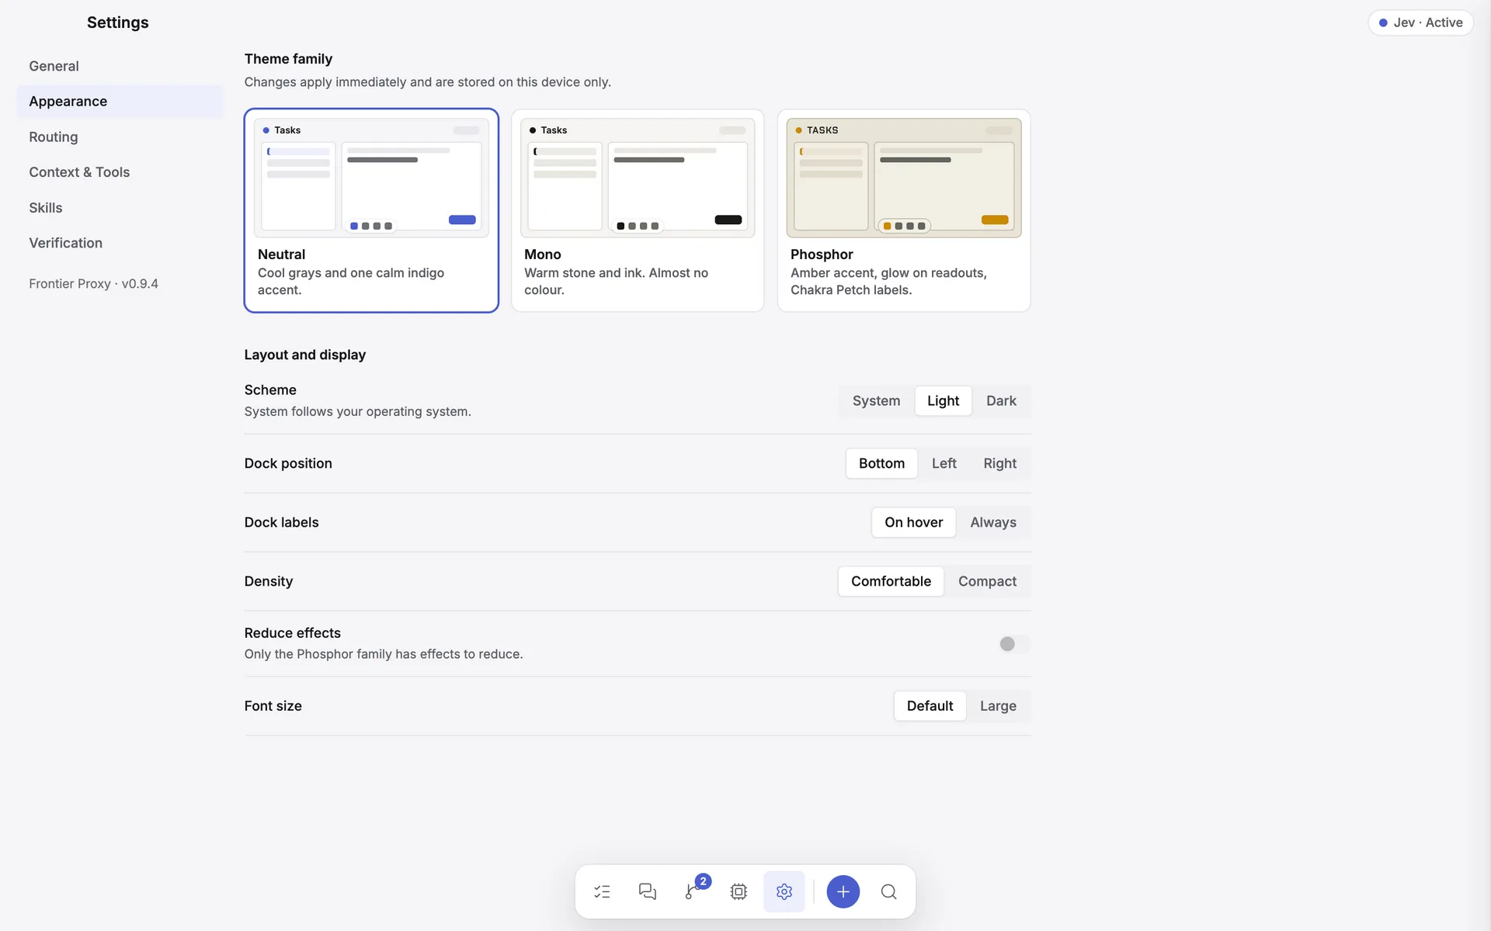
Task: Click the Density row label
Action: coord(269,581)
